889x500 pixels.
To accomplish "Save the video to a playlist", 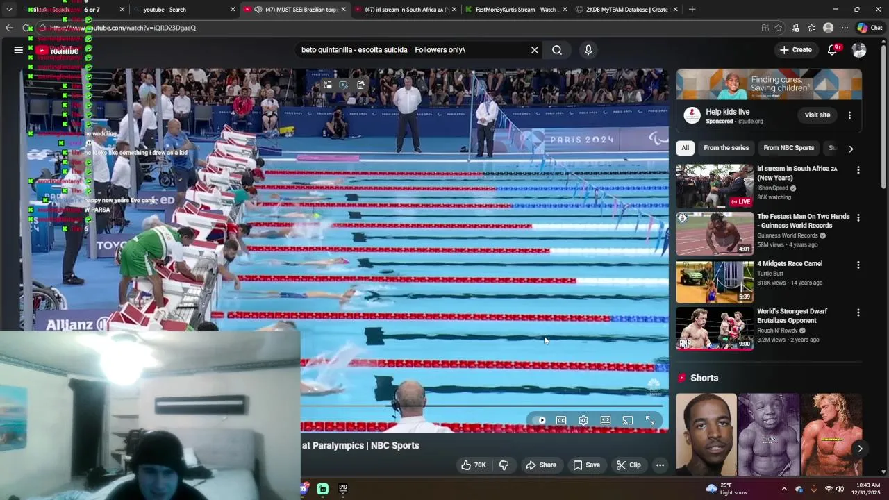I will pyautogui.click(x=586, y=465).
